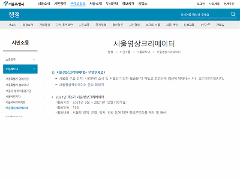Select the 남북교류 submenu tab
240x179 pixels.
(189, 25)
